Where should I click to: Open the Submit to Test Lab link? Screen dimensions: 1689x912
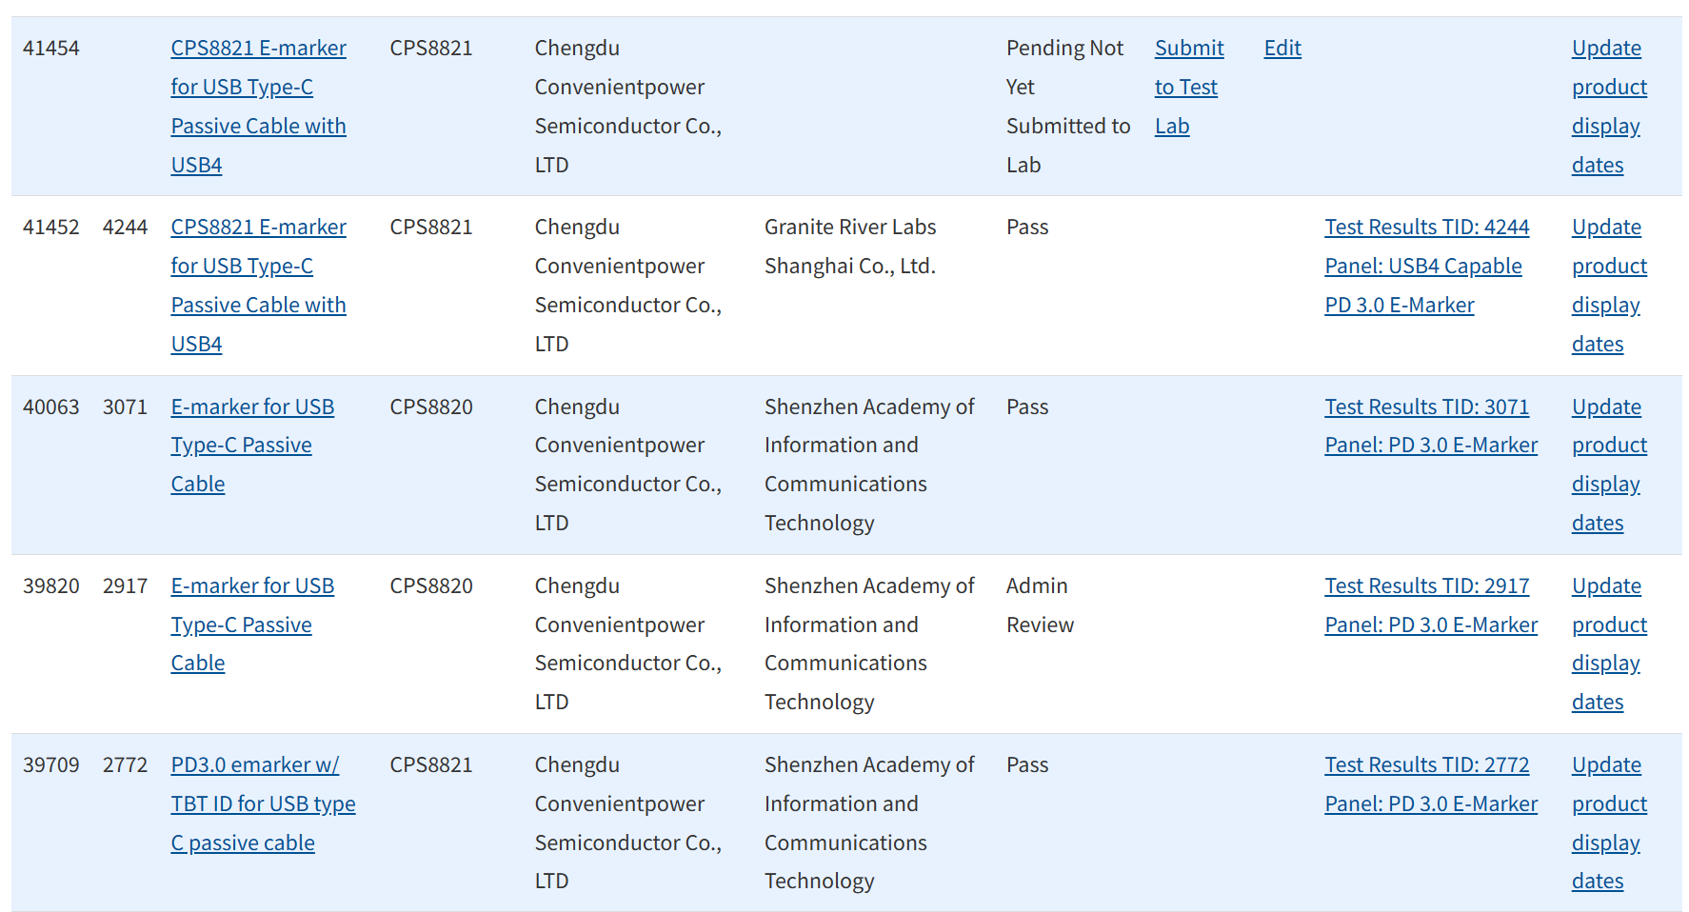(1188, 87)
